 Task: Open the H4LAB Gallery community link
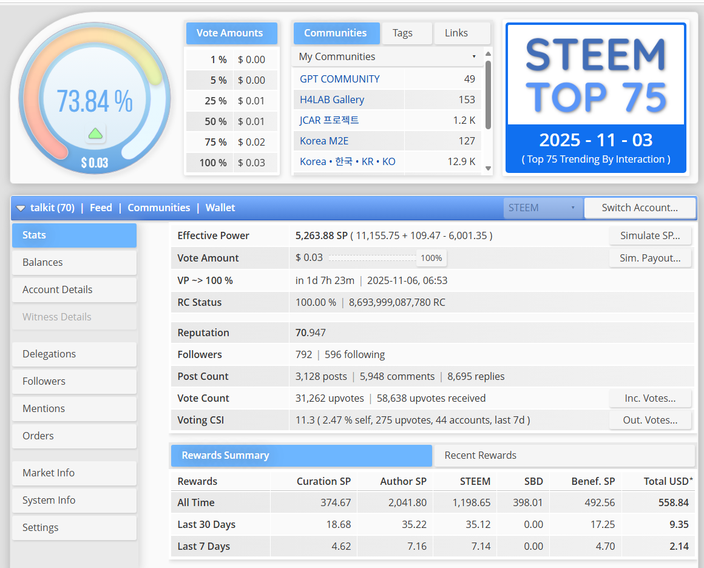point(332,100)
